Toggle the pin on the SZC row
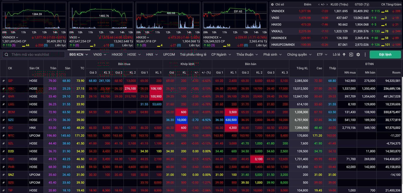403x193 pixels. 3,120
